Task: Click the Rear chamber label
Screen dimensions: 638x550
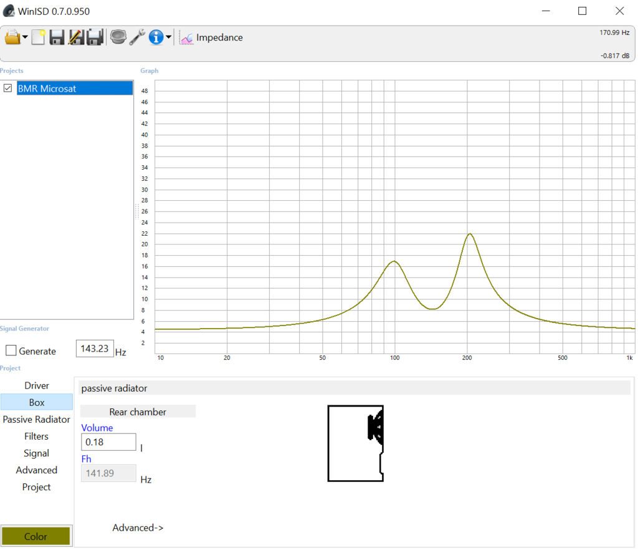Action: (138, 412)
